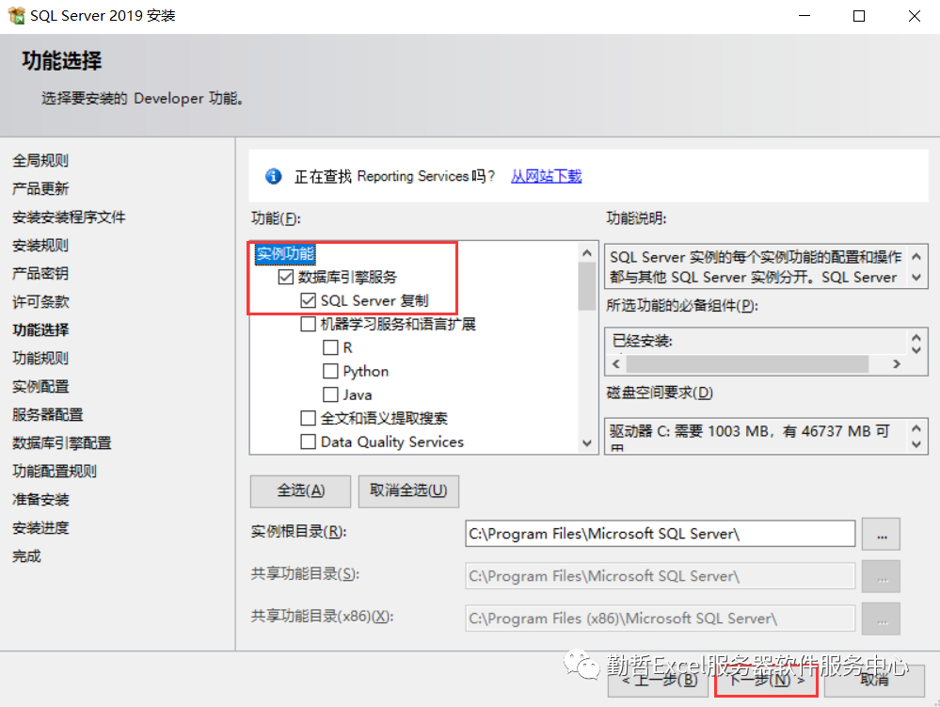Cancel setup with 取消 button

874,680
